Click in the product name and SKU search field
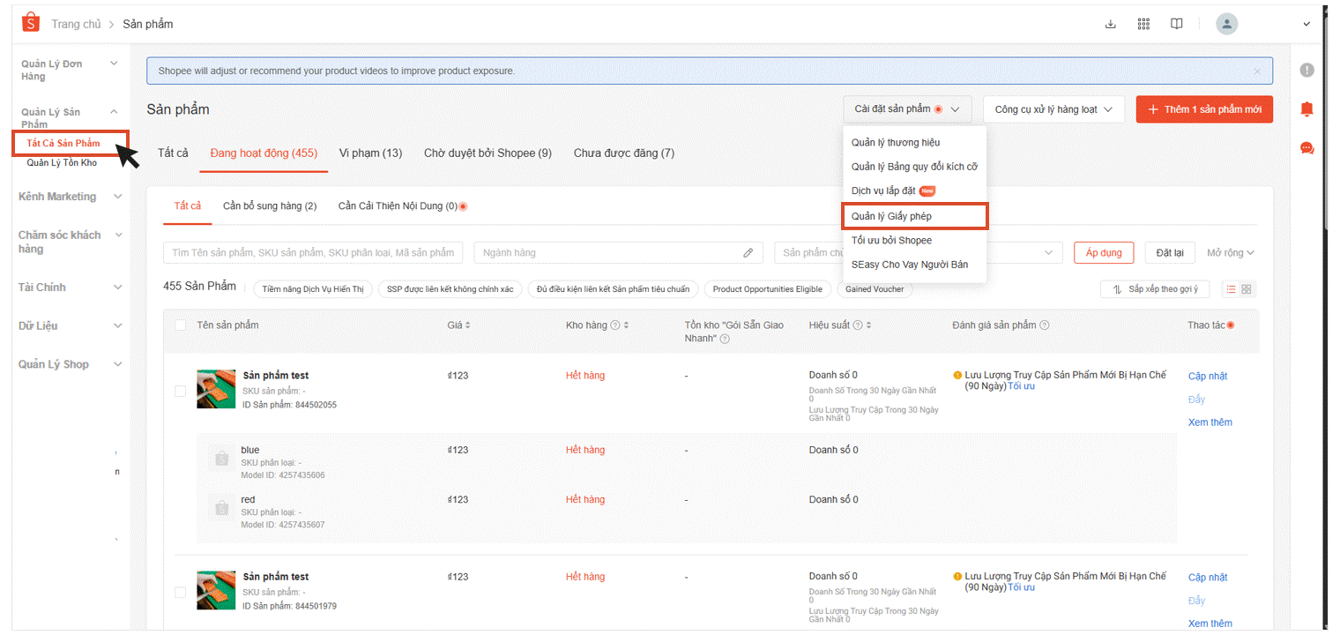The height and width of the screenshot is (635, 1340). [x=313, y=253]
